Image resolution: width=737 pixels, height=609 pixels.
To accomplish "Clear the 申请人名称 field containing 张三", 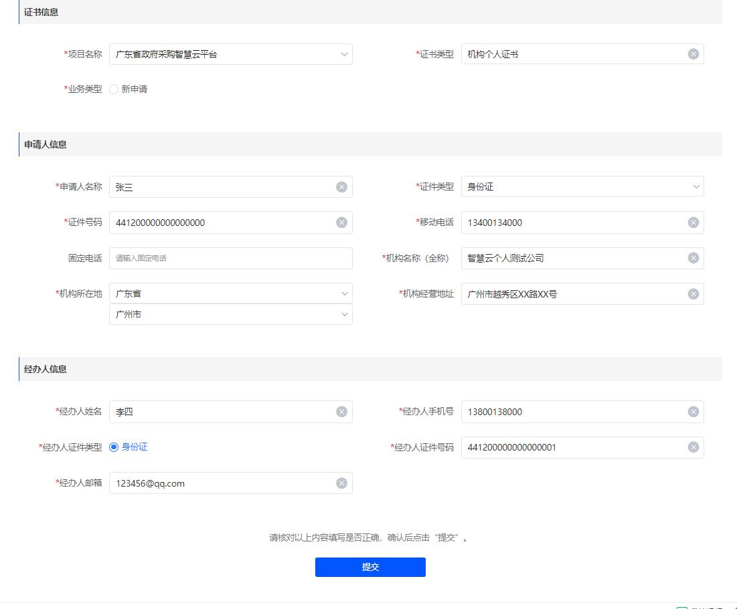I will 341,187.
